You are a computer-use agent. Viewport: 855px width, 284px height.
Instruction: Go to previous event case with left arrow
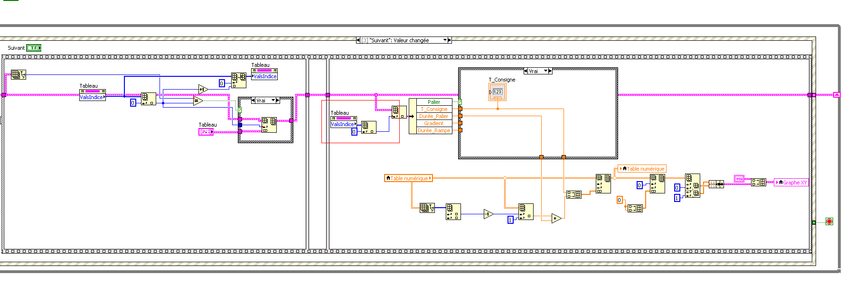coord(358,40)
